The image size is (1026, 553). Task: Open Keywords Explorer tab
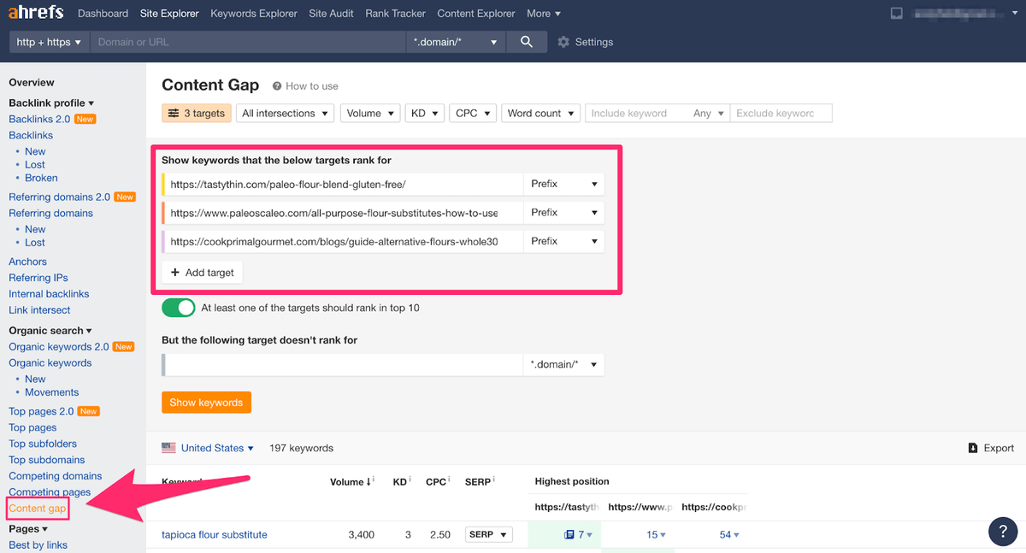click(x=254, y=14)
